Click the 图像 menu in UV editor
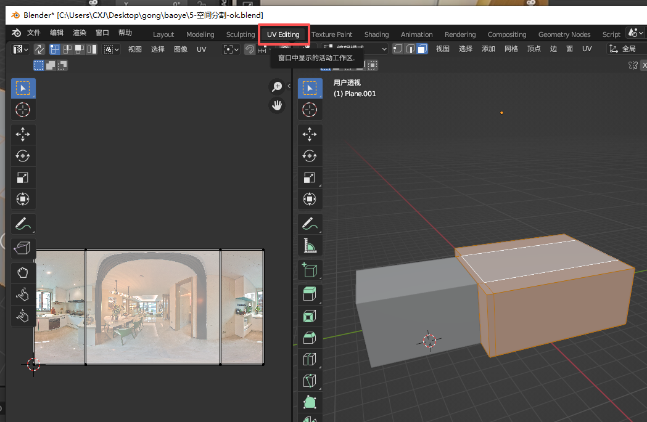 pos(181,49)
